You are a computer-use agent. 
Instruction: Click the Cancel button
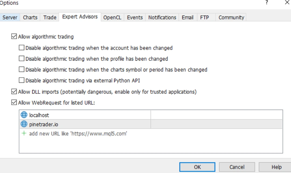pyautogui.click(x=237, y=167)
